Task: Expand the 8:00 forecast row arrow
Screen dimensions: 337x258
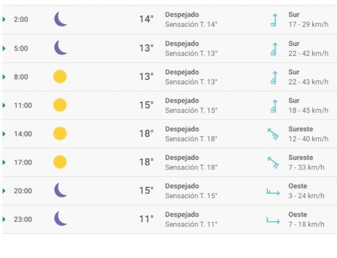Action: point(4,77)
